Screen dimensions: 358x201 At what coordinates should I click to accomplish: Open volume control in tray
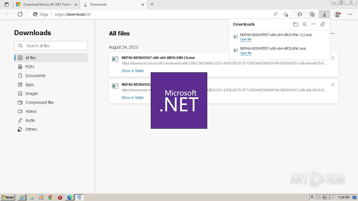tap(318, 197)
